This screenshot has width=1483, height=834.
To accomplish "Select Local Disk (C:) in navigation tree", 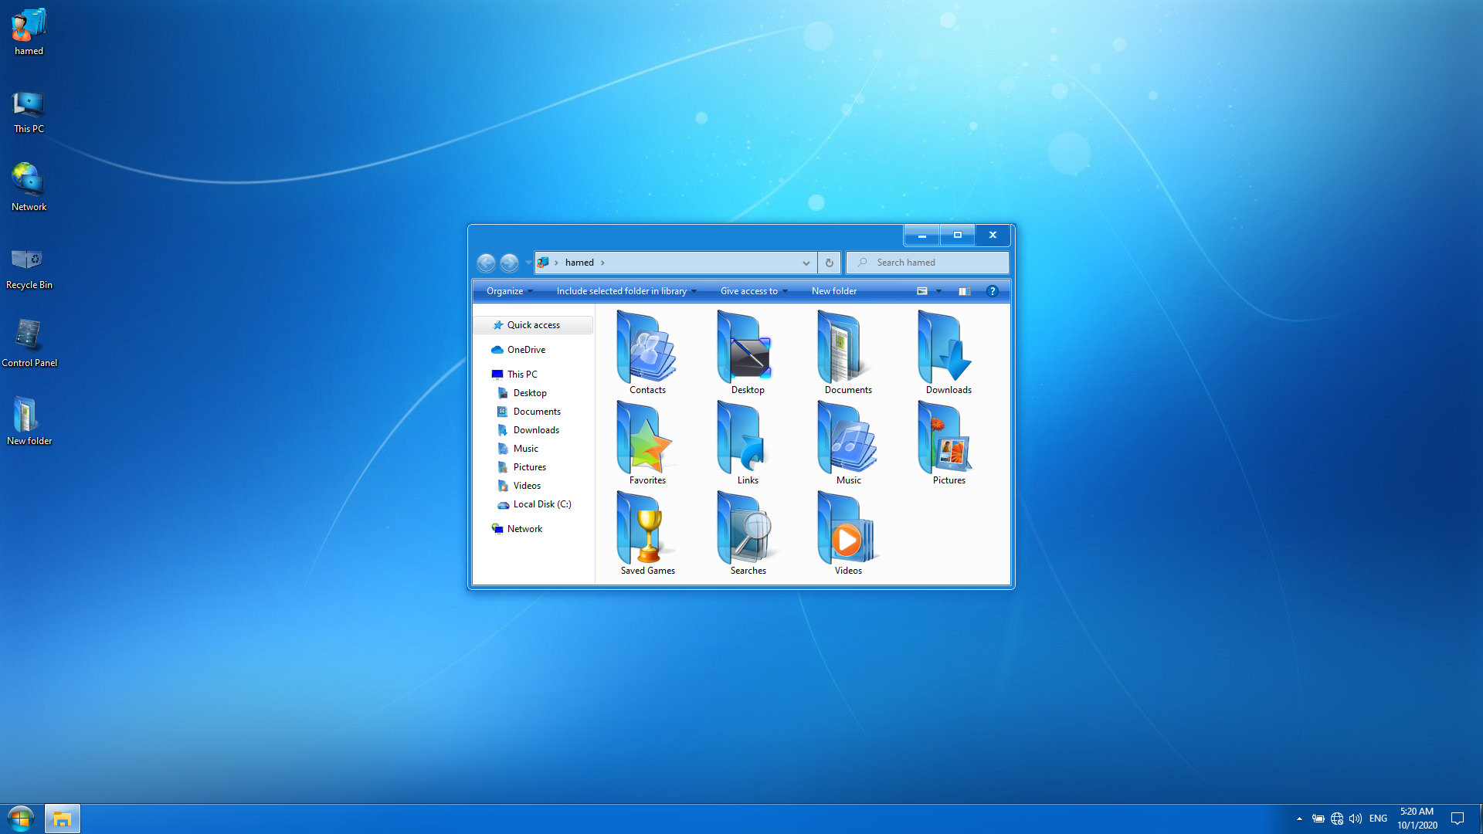I will (x=541, y=504).
